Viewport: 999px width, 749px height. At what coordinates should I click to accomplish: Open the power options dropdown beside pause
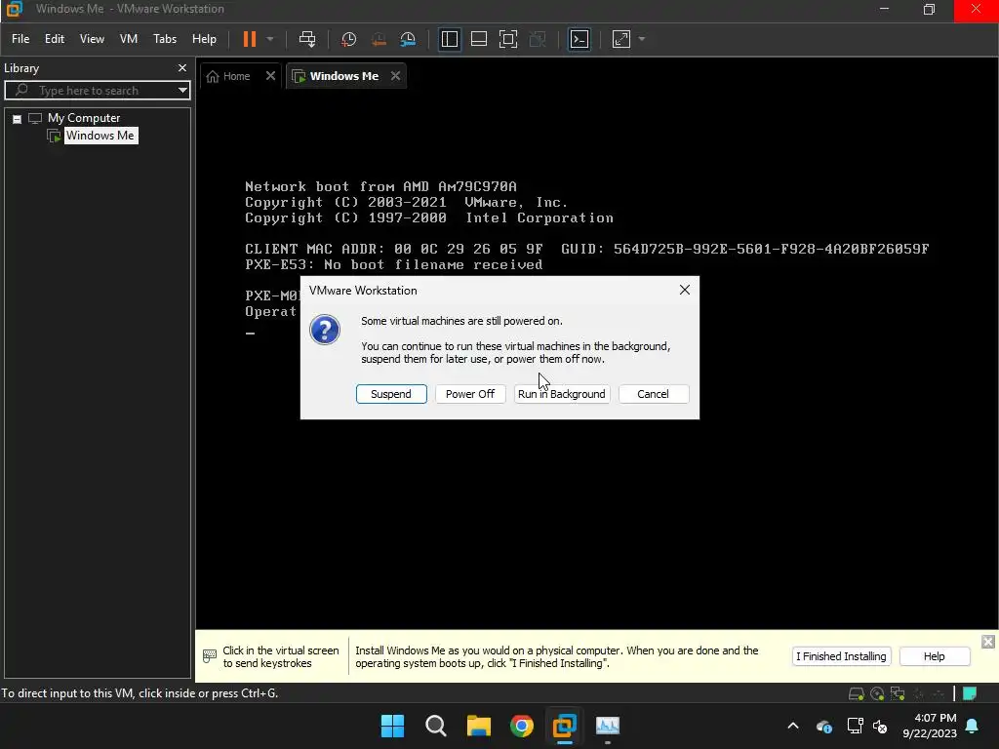click(x=270, y=39)
